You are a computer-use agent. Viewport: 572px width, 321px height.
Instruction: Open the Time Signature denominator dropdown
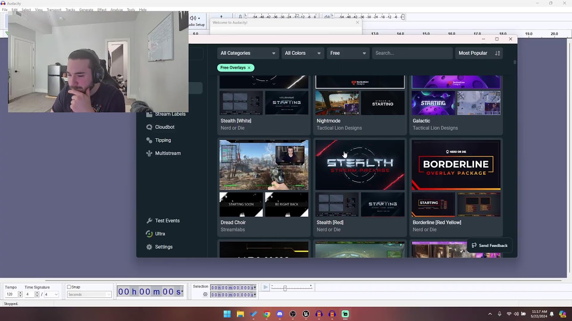click(52, 294)
